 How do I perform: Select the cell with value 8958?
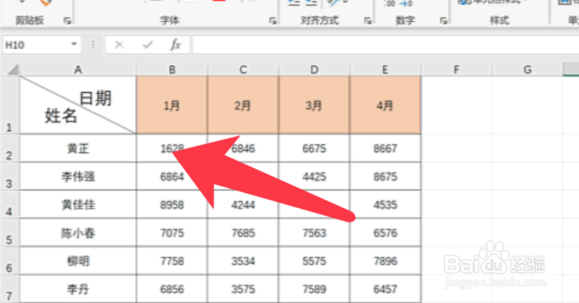tap(172, 204)
